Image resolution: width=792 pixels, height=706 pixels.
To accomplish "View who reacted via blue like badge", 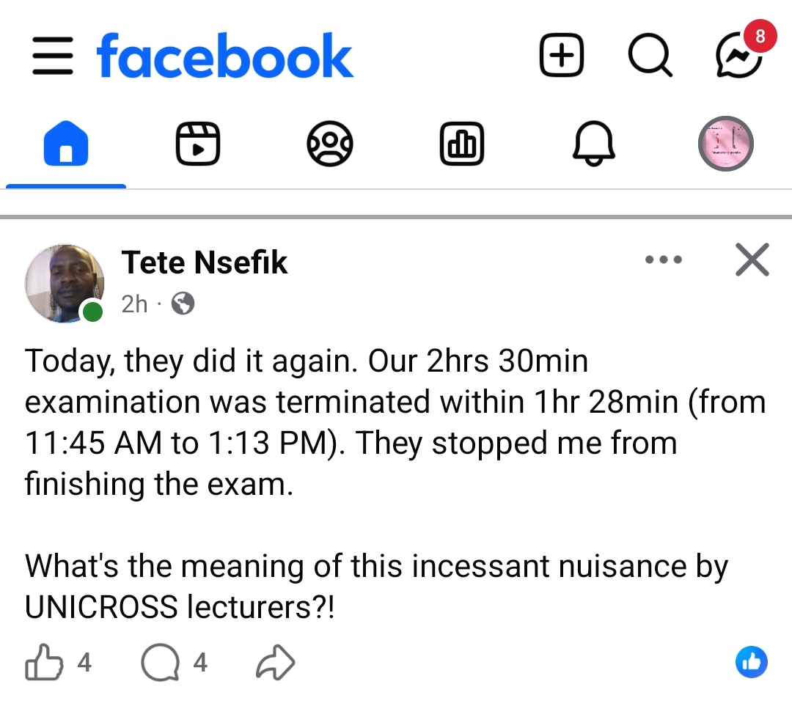I will pos(751,663).
